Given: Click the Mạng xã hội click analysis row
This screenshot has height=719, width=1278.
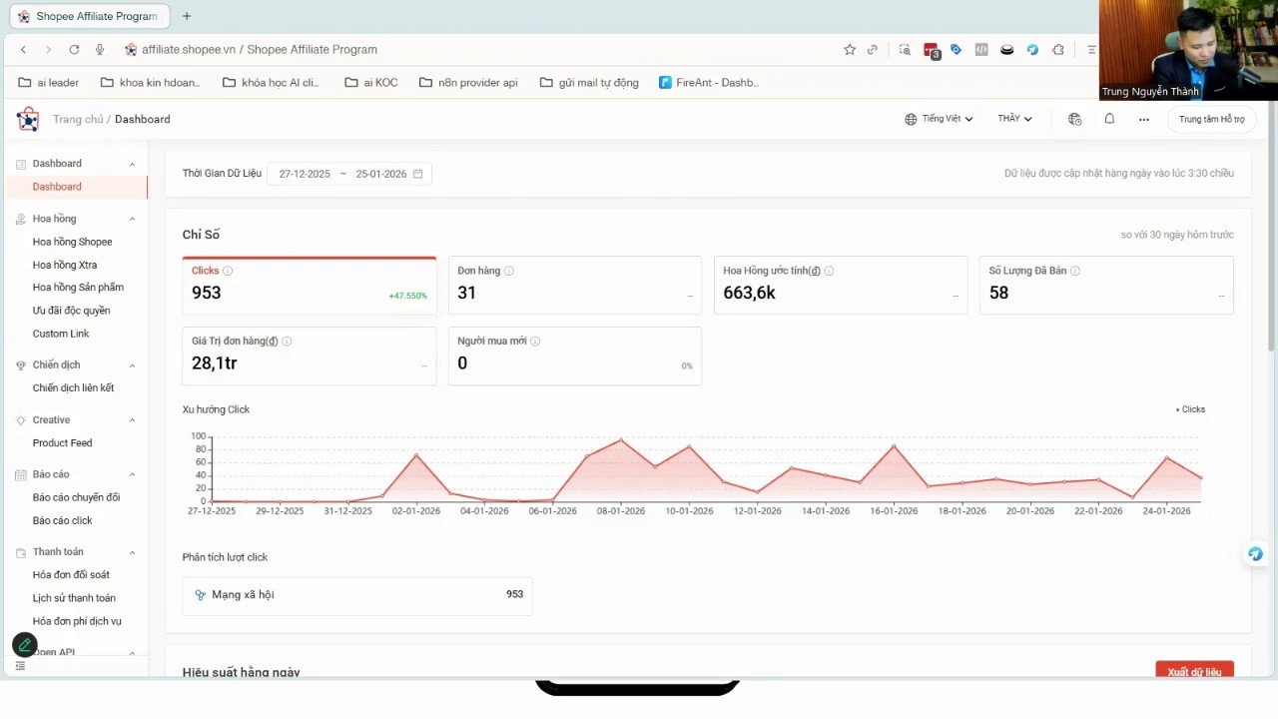Looking at the screenshot, I should tap(357, 595).
